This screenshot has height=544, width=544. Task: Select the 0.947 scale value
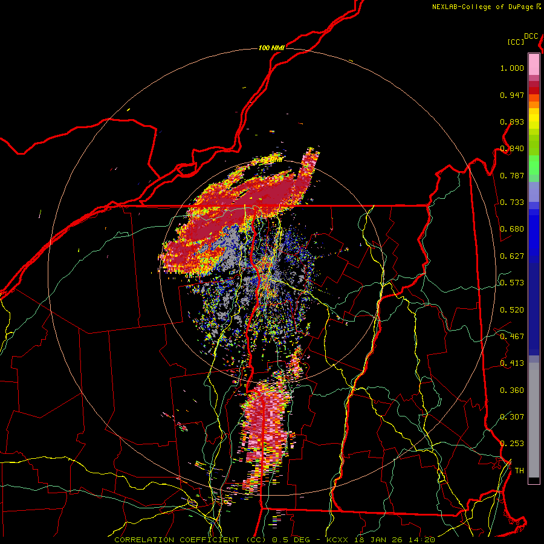(512, 95)
